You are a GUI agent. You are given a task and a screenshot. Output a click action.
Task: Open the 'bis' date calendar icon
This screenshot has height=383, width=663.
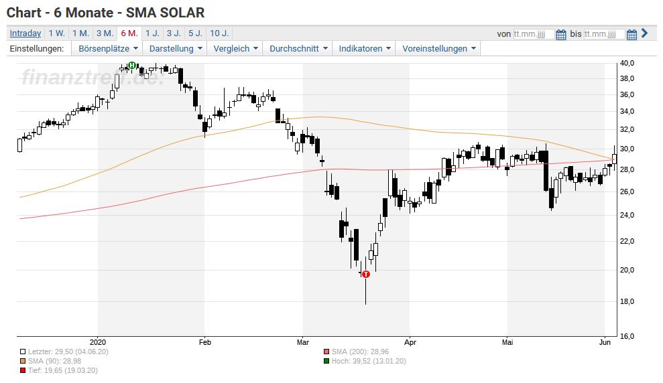click(x=631, y=35)
